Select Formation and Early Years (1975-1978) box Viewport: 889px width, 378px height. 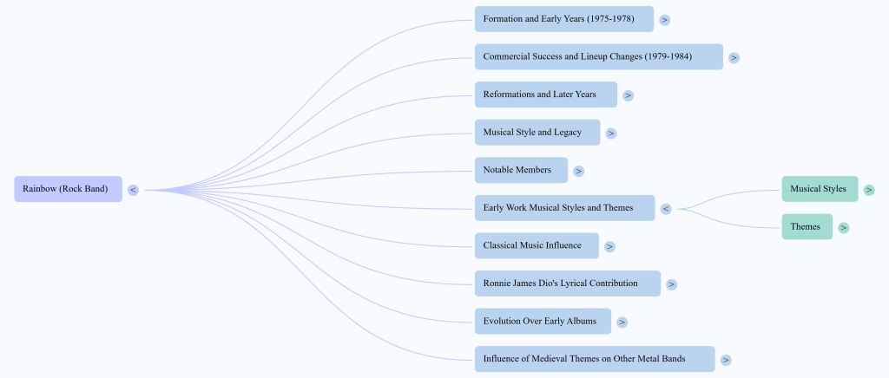pyautogui.click(x=564, y=19)
